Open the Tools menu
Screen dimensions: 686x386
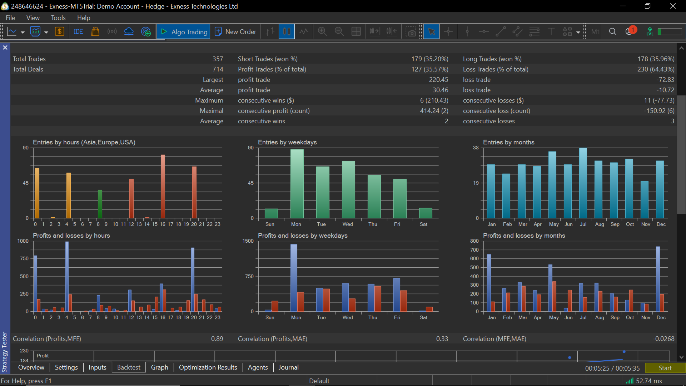(58, 18)
